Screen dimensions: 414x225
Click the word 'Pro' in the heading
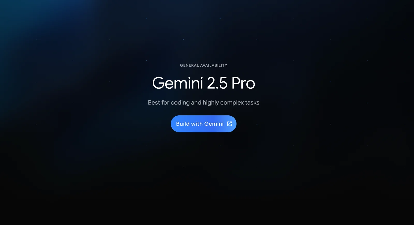tap(243, 83)
